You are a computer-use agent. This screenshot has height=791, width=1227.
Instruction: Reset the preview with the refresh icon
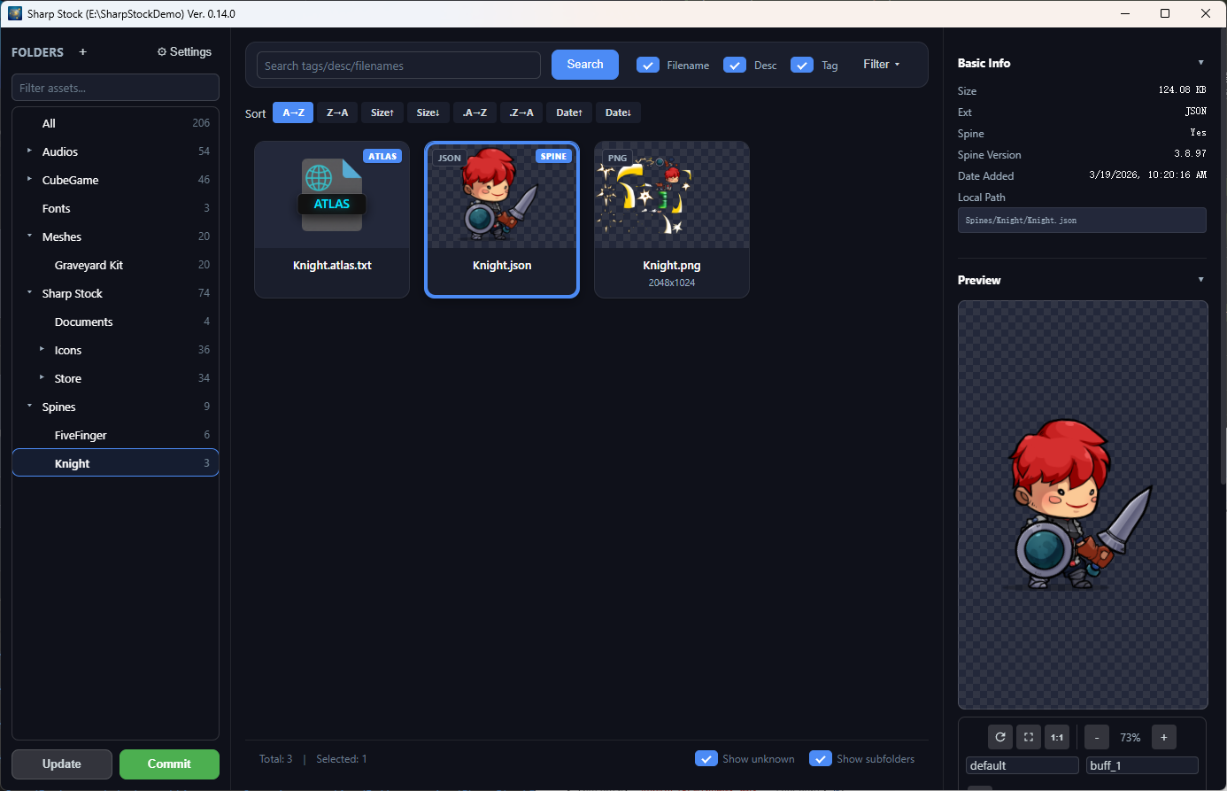[x=1000, y=737]
